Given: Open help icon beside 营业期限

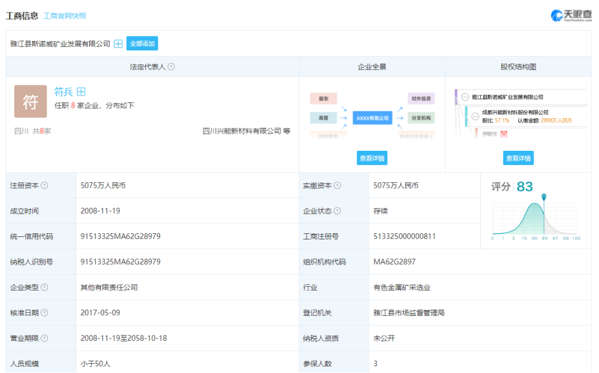Looking at the screenshot, I should tap(44, 339).
